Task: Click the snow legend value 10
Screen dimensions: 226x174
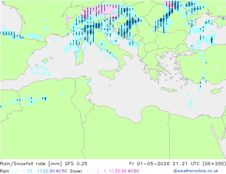Action: (112, 171)
